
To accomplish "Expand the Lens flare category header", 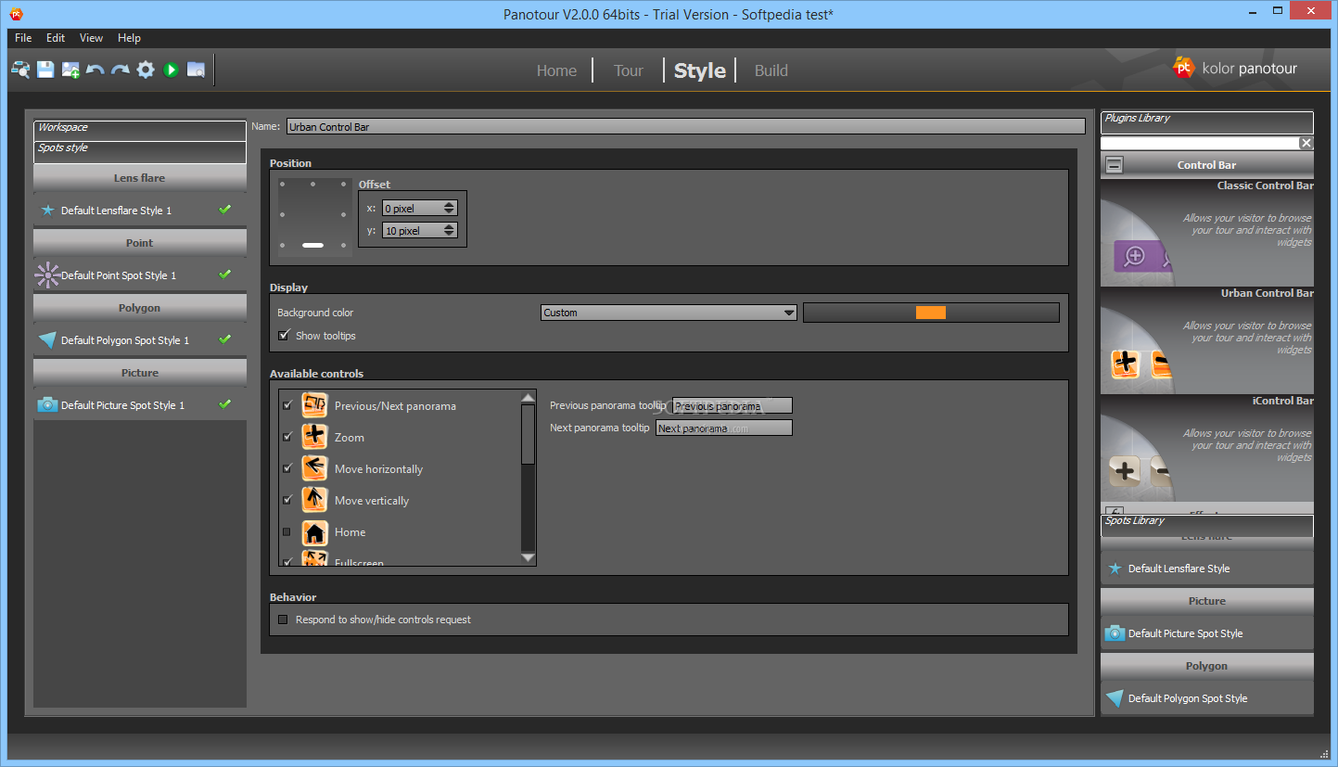I will click(140, 178).
